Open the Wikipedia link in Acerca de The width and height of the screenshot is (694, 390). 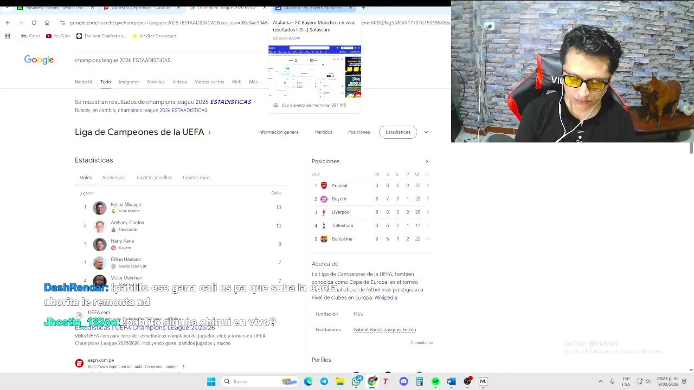pos(385,297)
